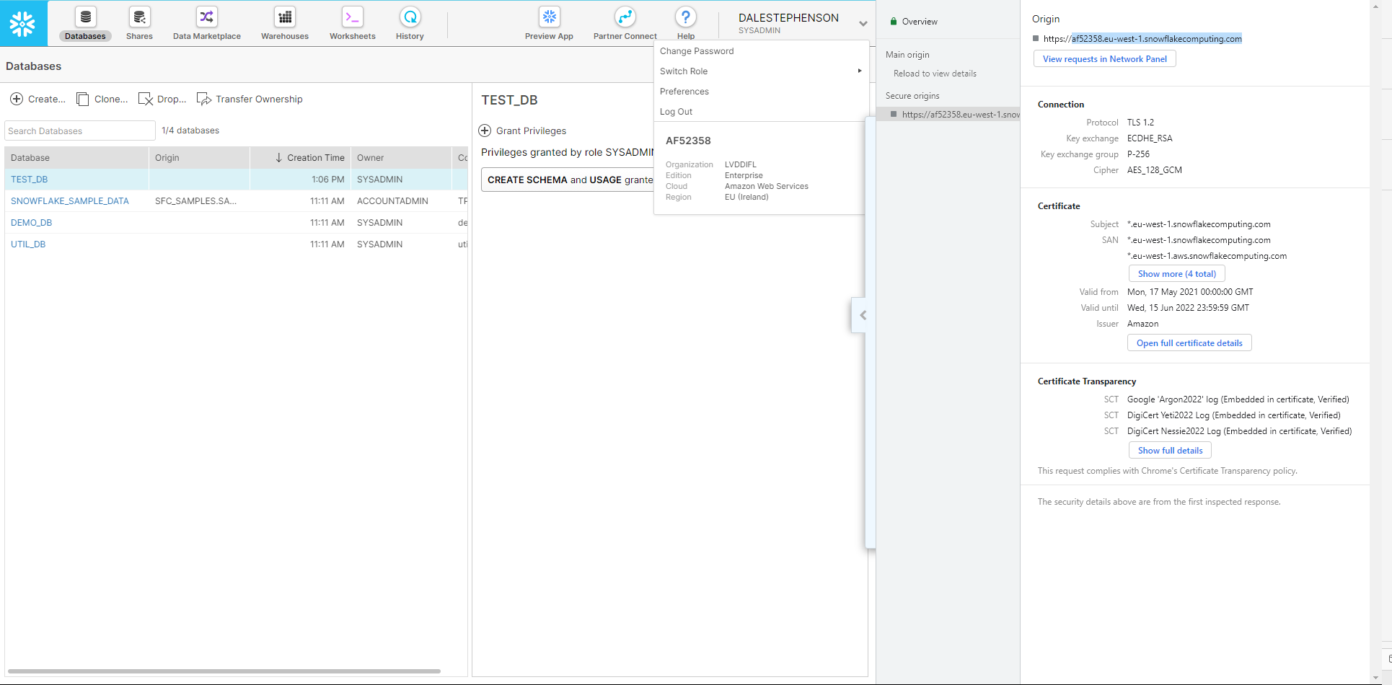Click View requests in Network Panel button
The image size is (1392, 685).
pyautogui.click(x=1105, y=59)
